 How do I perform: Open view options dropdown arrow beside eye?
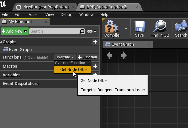point(95,31)
